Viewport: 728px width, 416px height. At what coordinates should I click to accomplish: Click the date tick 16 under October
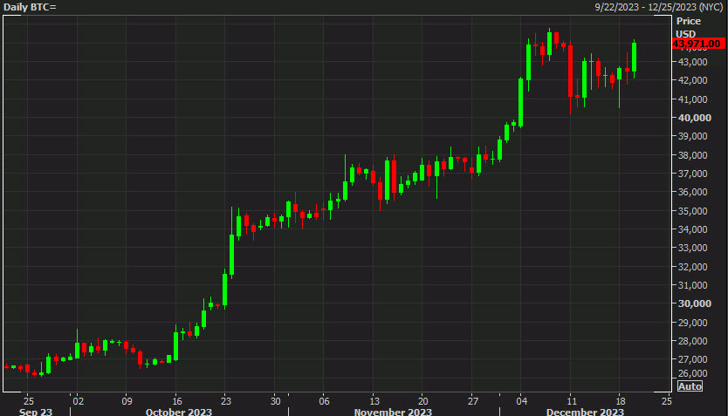[x=176, y=400]
